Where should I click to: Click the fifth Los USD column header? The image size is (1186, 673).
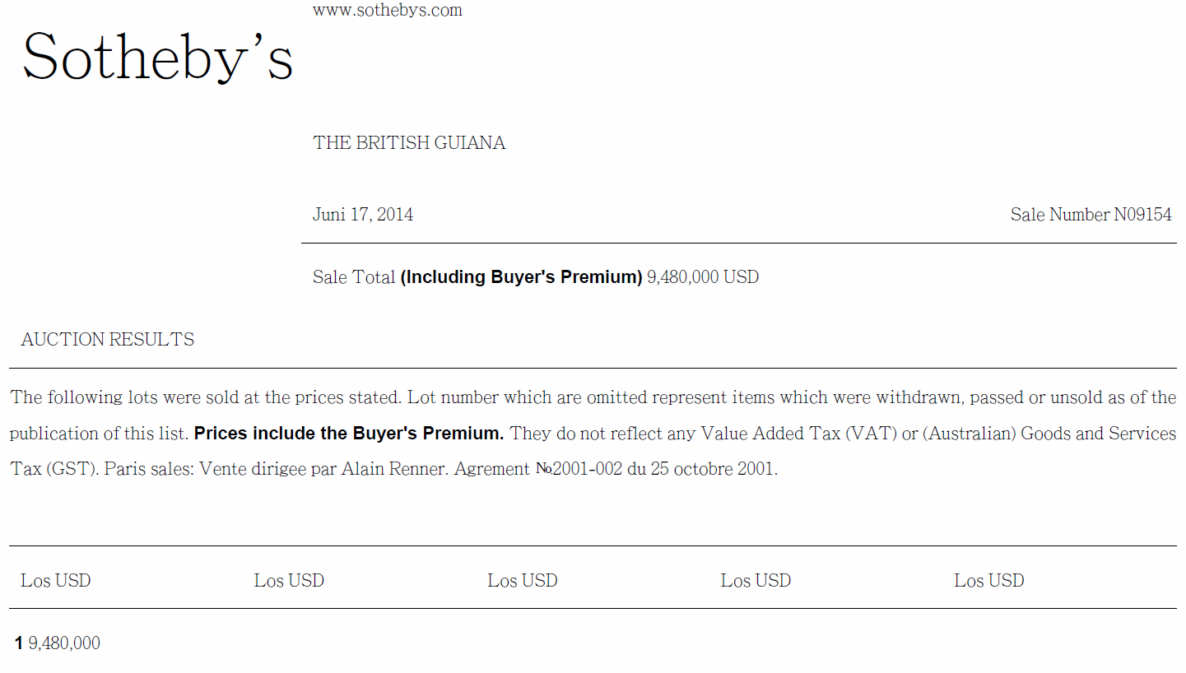click(x=989, y=581)
